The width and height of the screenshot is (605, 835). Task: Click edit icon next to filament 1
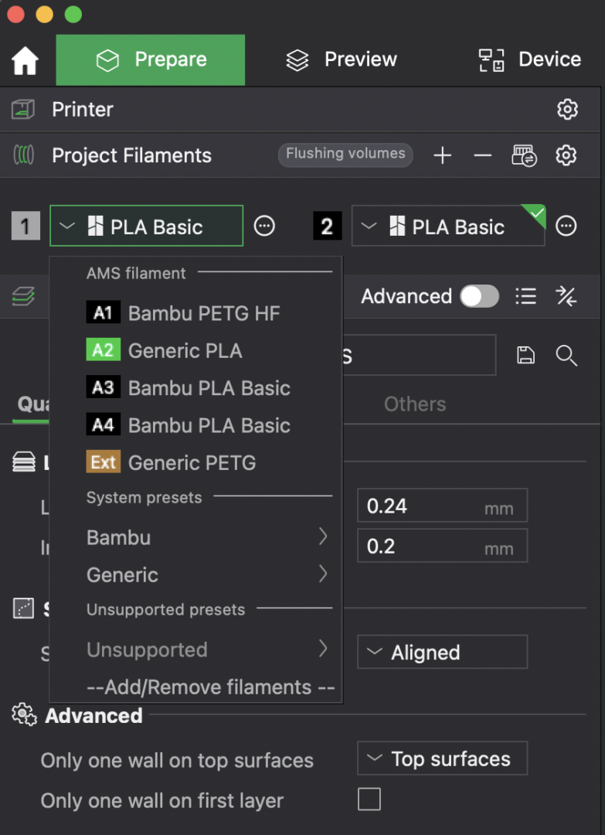click(x=264, y=227)
